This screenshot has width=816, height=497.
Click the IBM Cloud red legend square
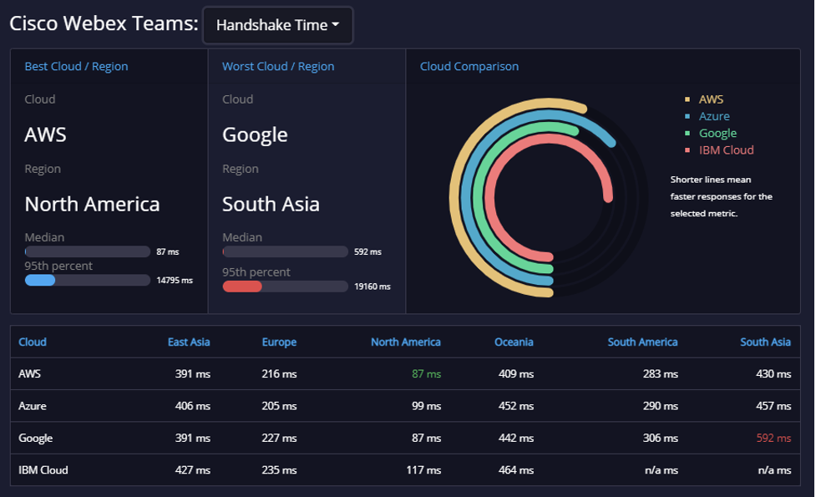[687, 150]
